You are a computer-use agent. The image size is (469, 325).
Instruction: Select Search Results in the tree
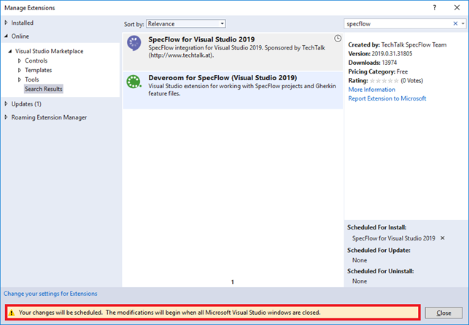pyautogui.click(x=43, y=89)
